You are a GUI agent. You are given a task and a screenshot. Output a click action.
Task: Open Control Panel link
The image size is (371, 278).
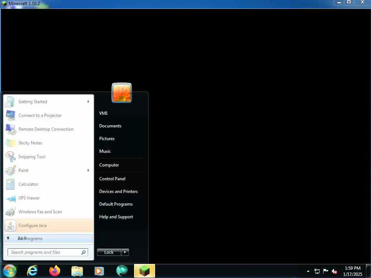click(x=112, y=179)
